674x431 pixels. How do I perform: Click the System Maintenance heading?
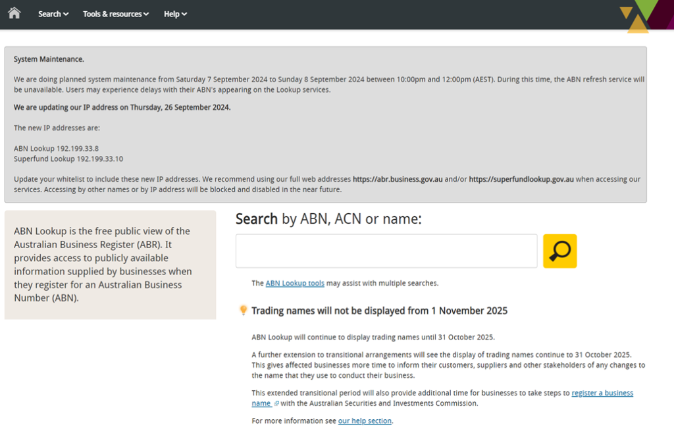click(x=49, y=59)
